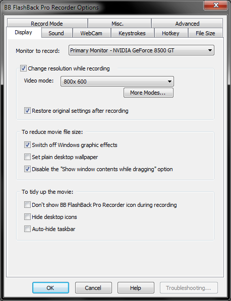
Task: Select the Display tab
Action: pos(24,32)
